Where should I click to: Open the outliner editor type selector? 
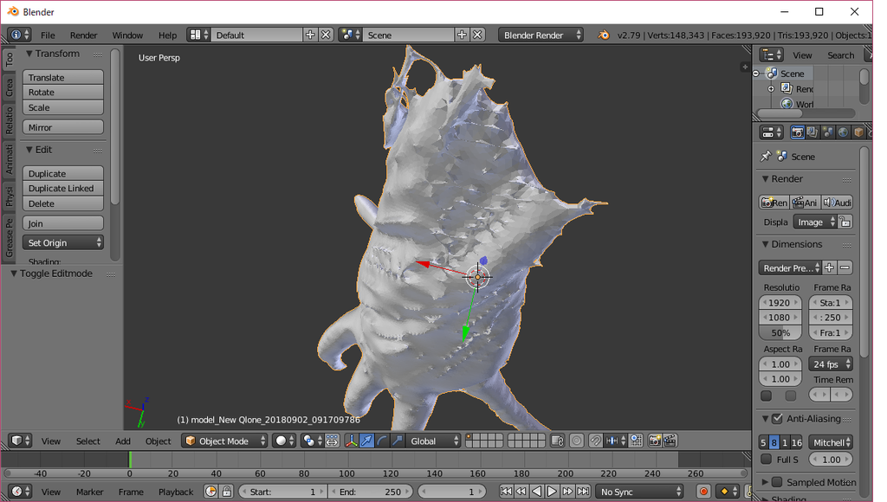click(x=772, y=55)
